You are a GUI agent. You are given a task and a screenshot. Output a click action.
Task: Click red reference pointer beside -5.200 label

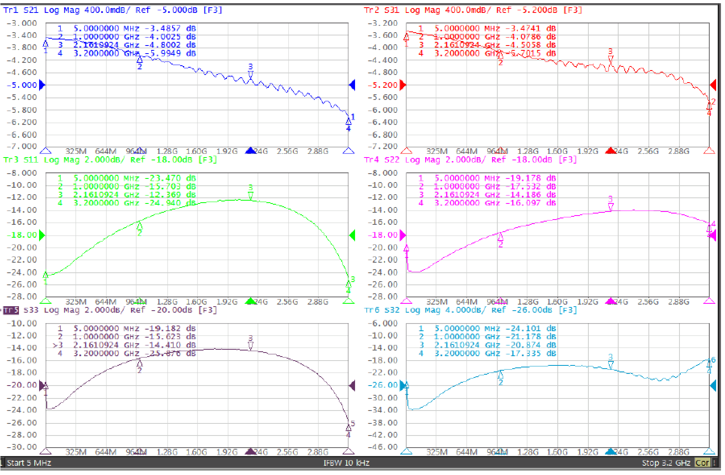coord(403,85)
